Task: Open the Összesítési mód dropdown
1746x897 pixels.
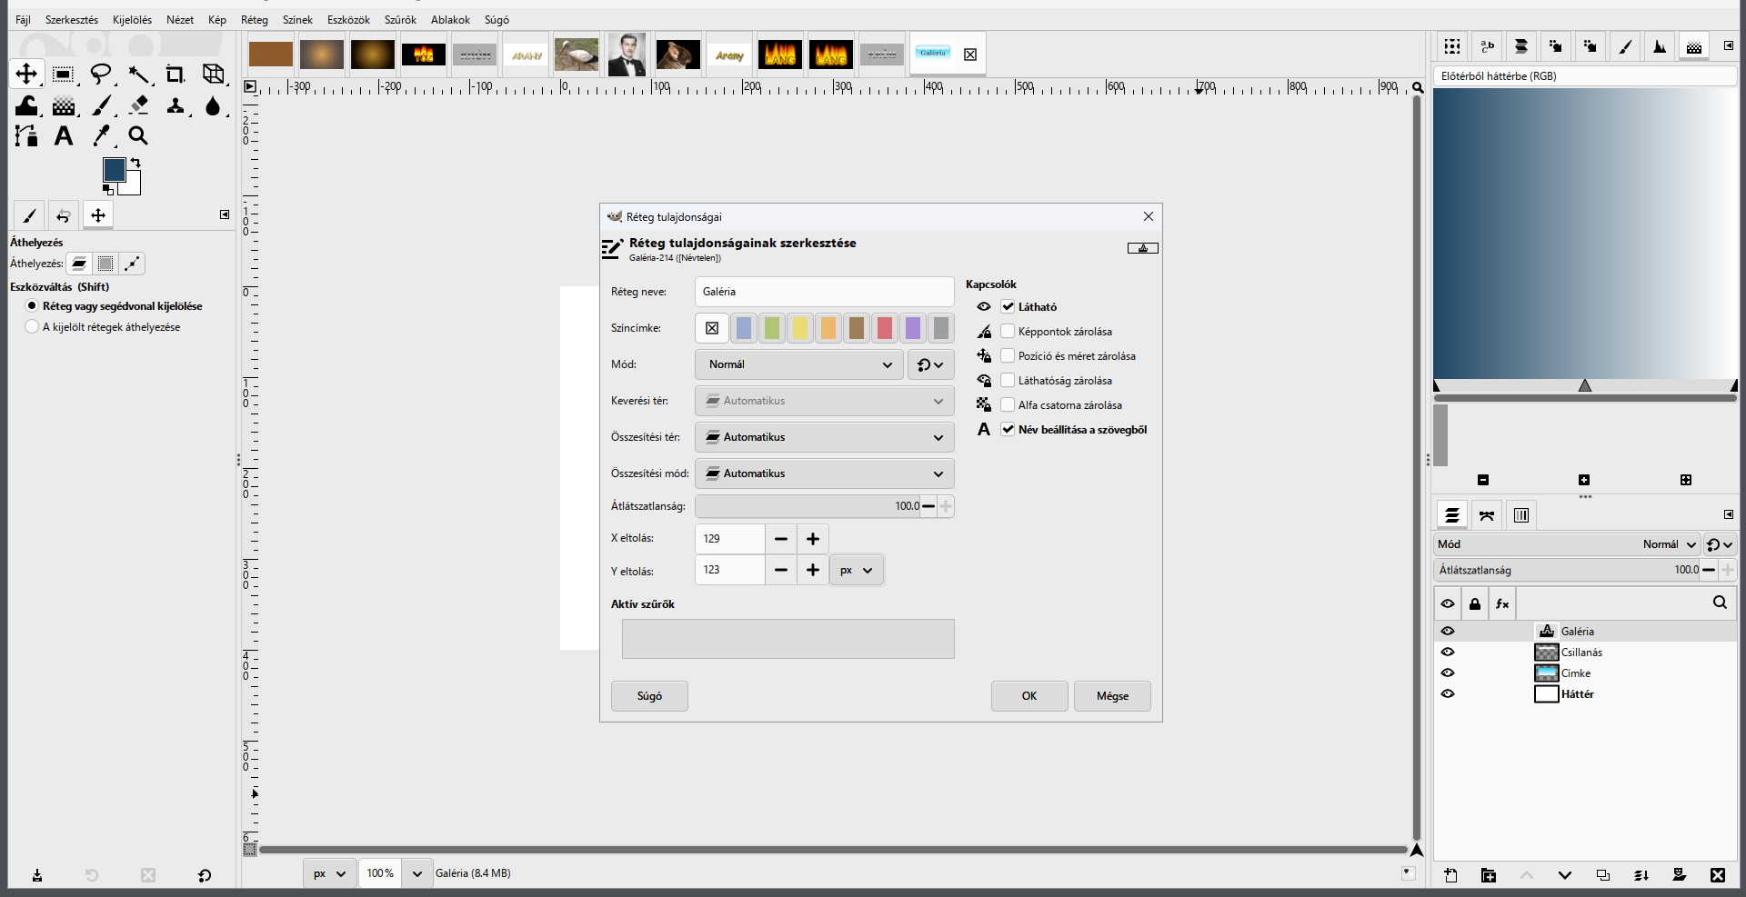Action: (x=825, y=473)
